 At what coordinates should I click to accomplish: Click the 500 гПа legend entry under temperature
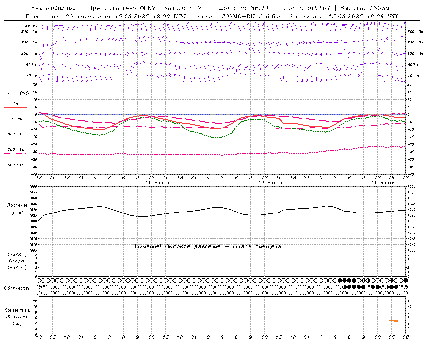[x=16, y=165]
